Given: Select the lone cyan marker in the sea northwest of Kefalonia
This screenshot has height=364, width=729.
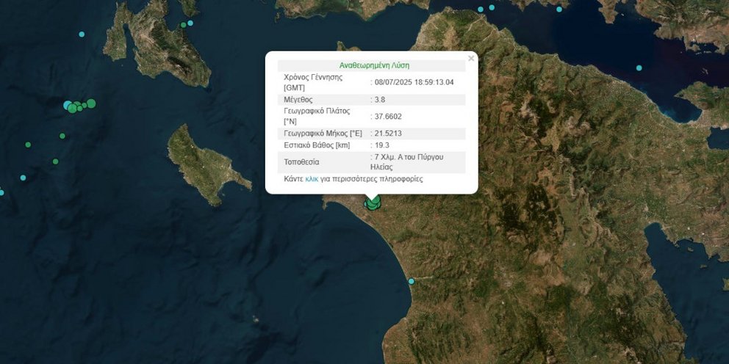Looking at the screenshot, I should [82, 34].
